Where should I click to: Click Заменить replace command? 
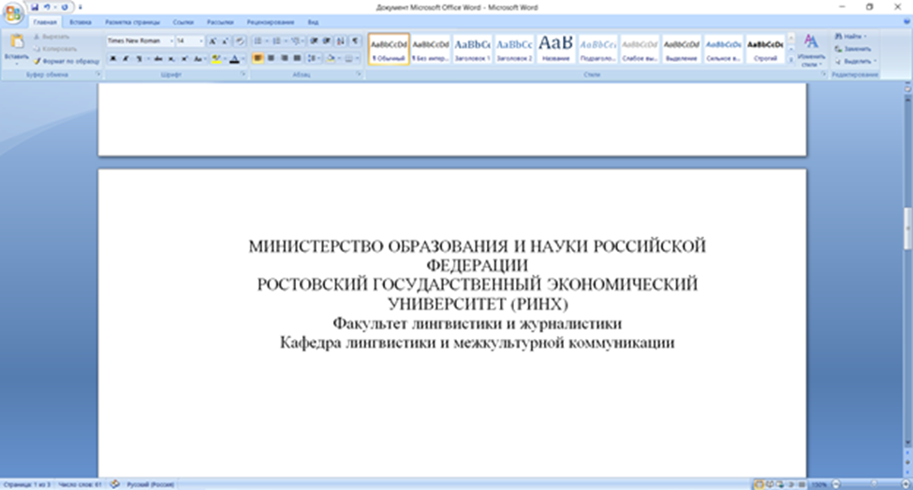(x=854, y=49)
